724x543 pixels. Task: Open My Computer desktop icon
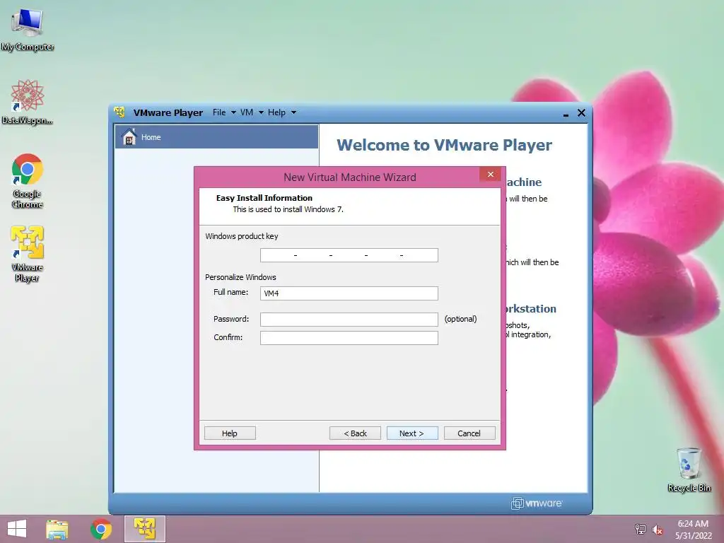pyautogui.click(x=28, y=28)
